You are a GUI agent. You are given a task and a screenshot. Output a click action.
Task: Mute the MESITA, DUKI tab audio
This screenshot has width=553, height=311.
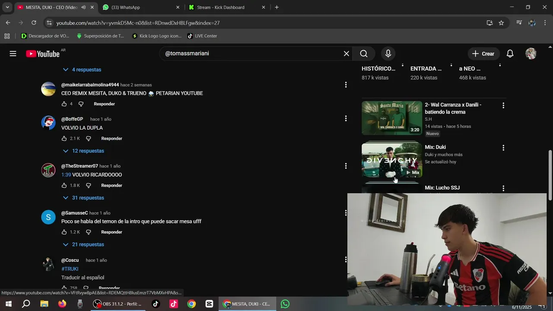pyautogui.click(x=83, y=7)
